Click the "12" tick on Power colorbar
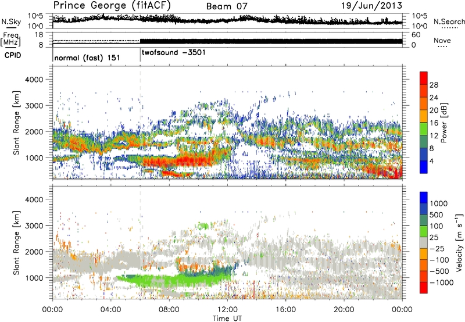The image size is (465, 322). [x=434, y=136]
